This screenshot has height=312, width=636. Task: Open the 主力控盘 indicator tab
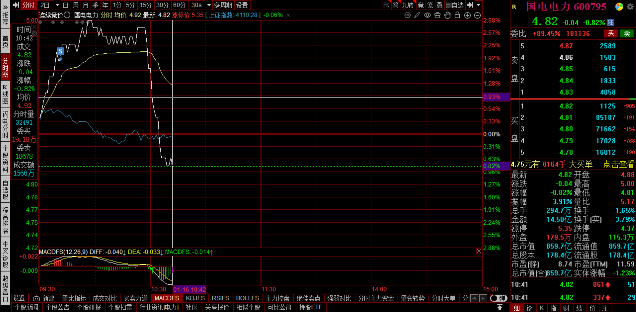[x=278, y=298]
